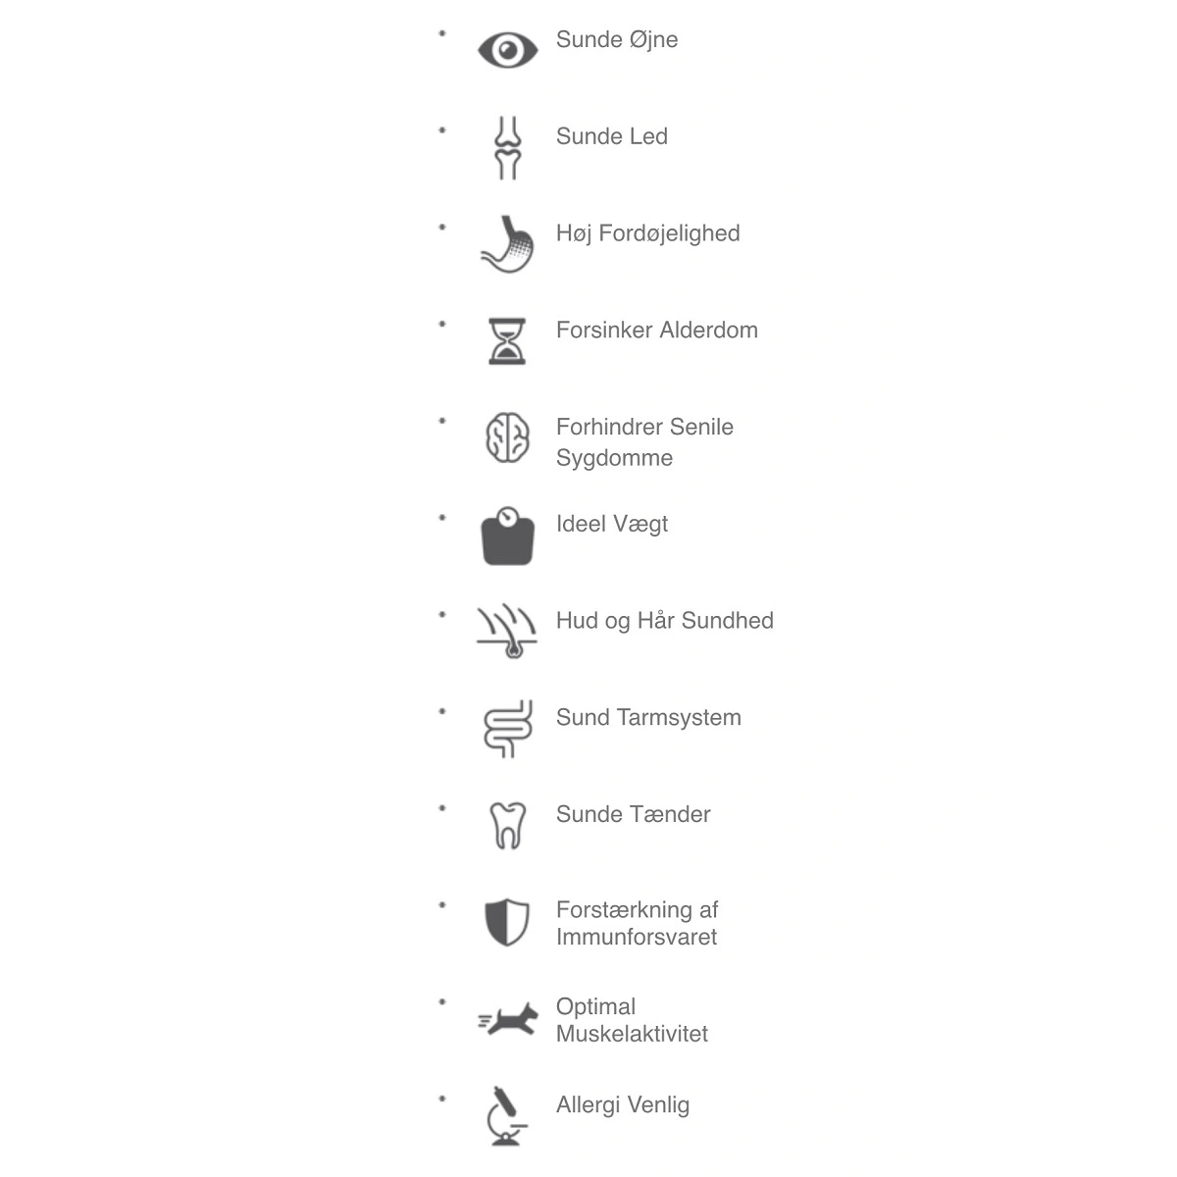Screen dimensions: 1177x1177
Task: Select the brain icon
Action: (x=507, y=437)
